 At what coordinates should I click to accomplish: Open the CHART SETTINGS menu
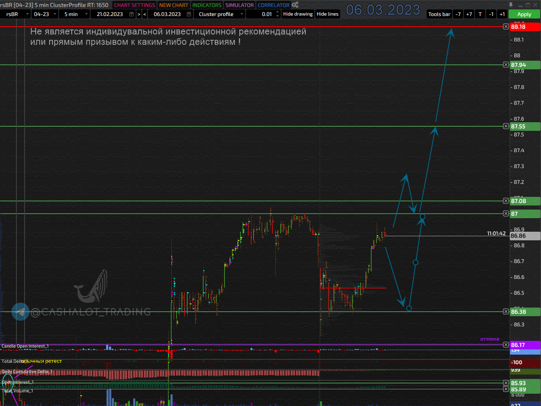(134, 5)
